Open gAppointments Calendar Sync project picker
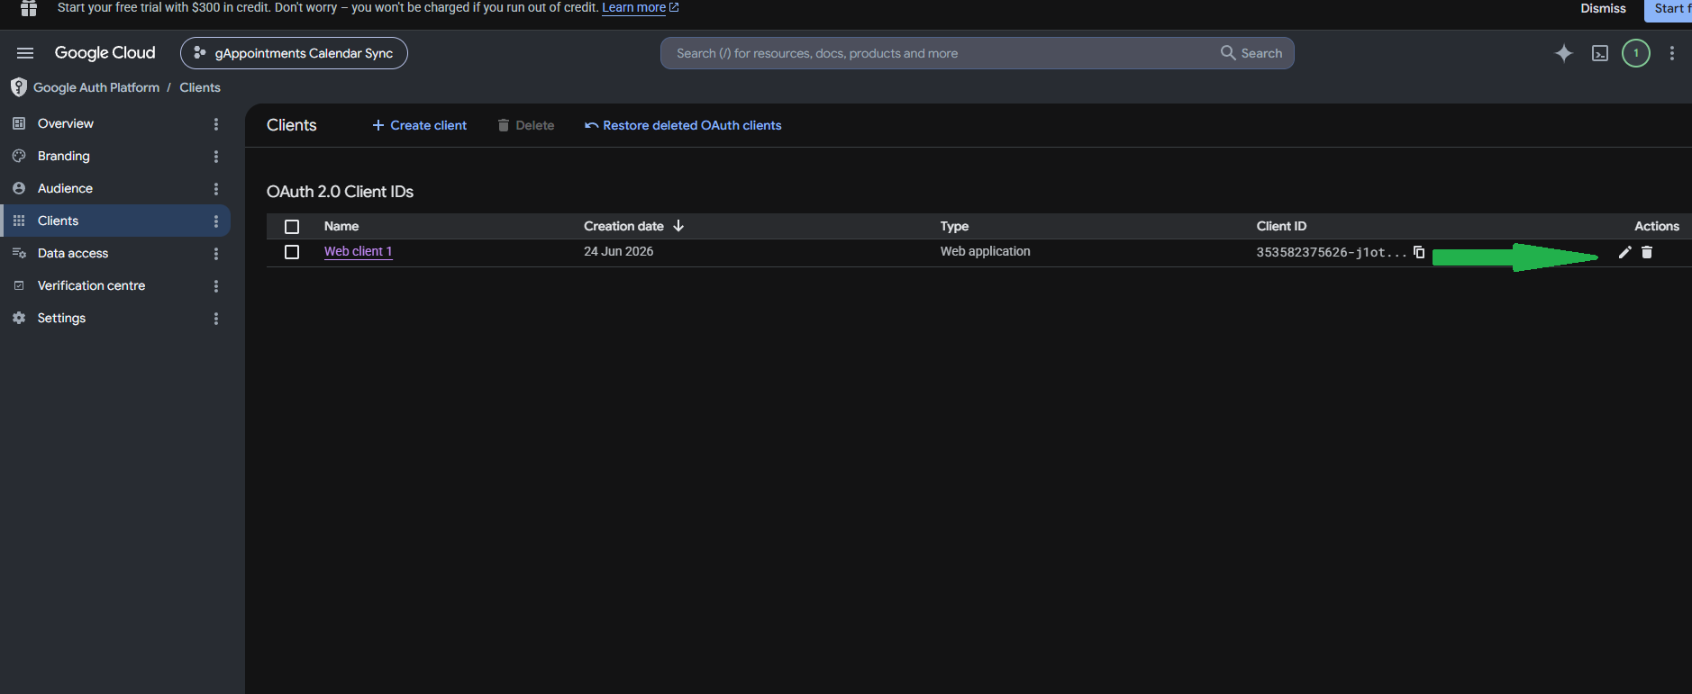 [294, 53]
